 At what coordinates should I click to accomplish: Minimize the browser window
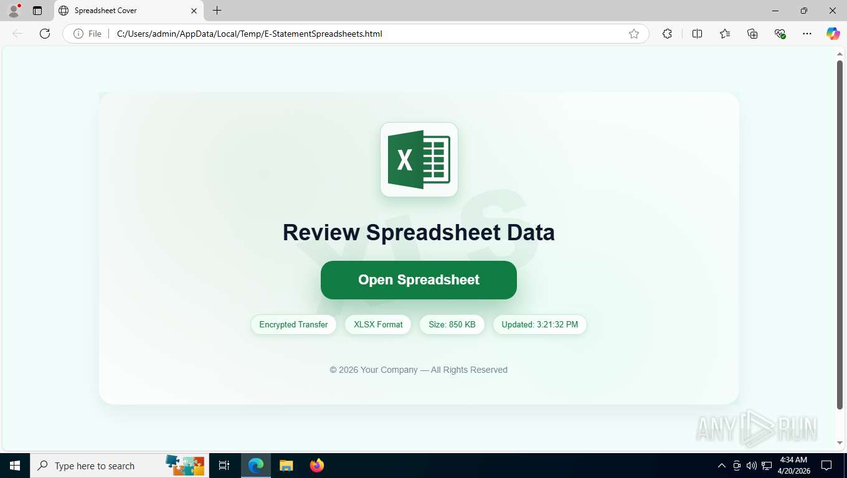coord(775,11)
